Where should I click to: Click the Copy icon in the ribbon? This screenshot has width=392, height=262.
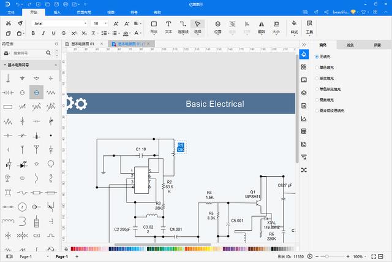tap(8, 33)
